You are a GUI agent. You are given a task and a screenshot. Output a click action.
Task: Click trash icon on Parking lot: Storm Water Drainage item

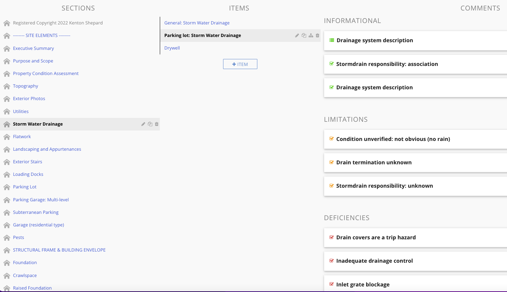(317, 36)
